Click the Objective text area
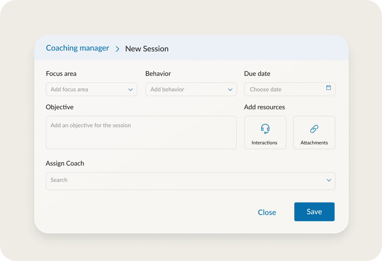The height and width of the screenshot is (261, 382). 141,132
